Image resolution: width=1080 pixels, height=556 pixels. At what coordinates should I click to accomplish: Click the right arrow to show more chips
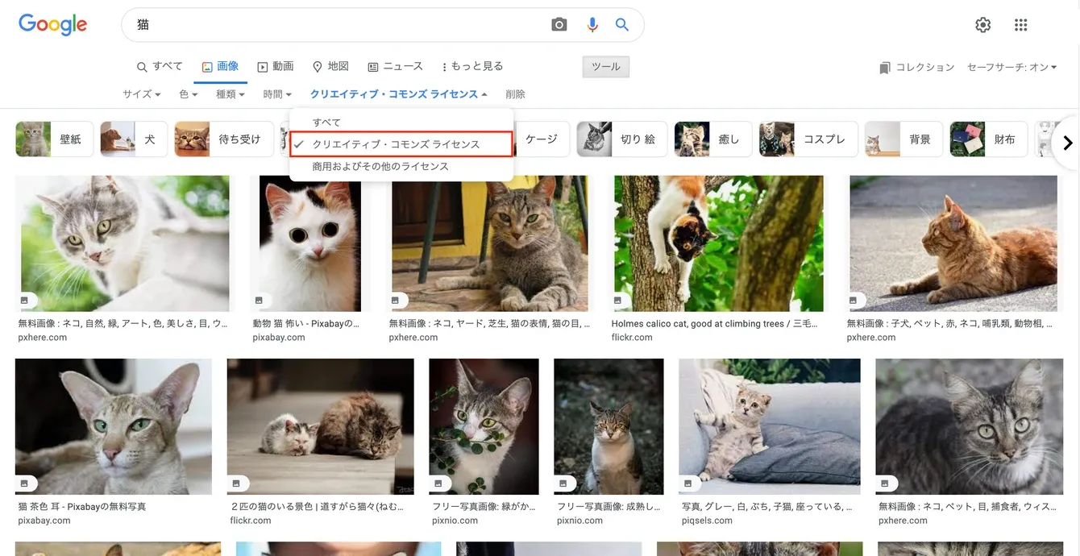[1068, 143]
